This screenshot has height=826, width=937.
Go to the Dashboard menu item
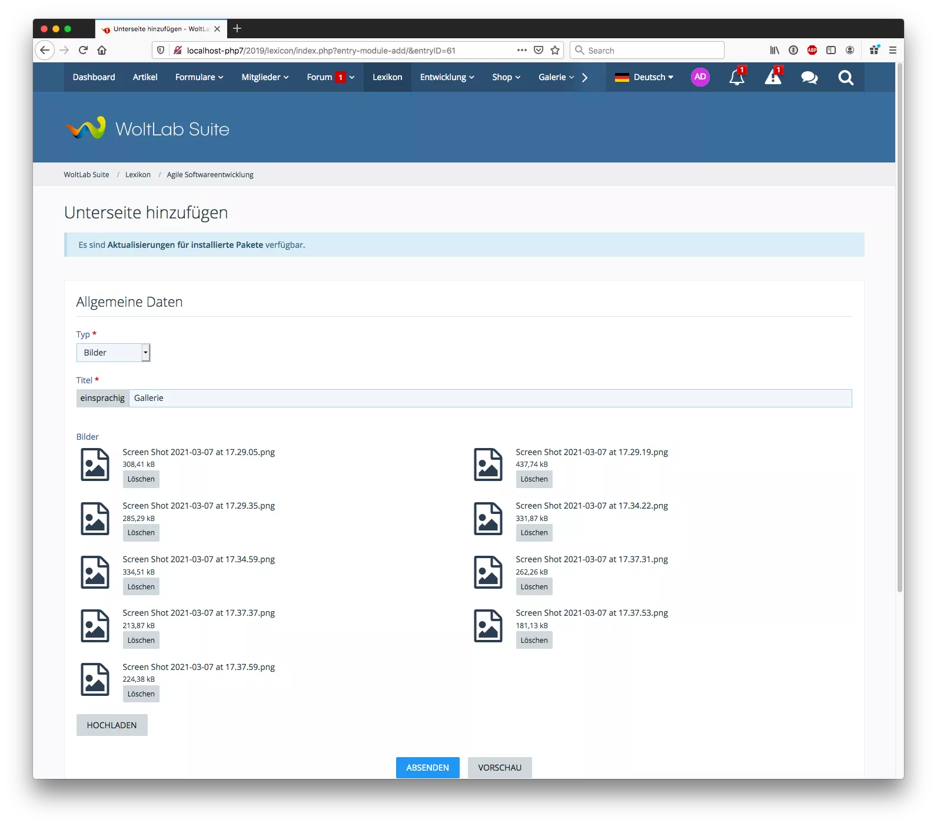click(x=94, y=77)
